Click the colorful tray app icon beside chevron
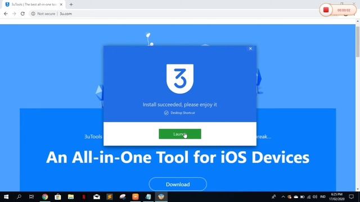This screenshot has height=202, width=360. click(x=290, y=197)
